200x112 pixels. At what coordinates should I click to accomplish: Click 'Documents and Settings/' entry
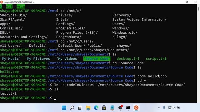(x=24, y=37)
